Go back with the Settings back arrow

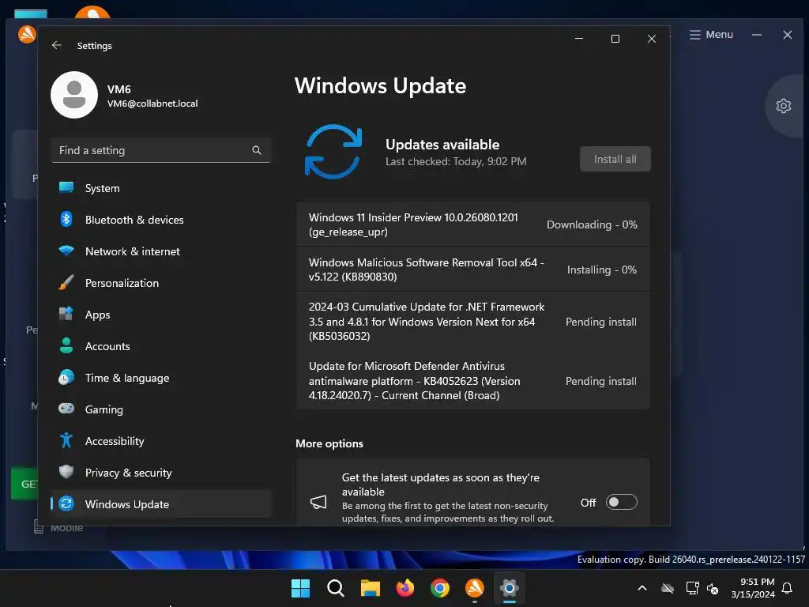click(x=57, y=45)
